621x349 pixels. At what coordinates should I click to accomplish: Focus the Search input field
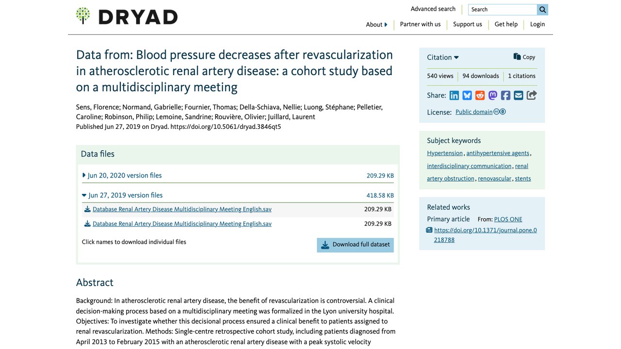click(x=503, y=9)
